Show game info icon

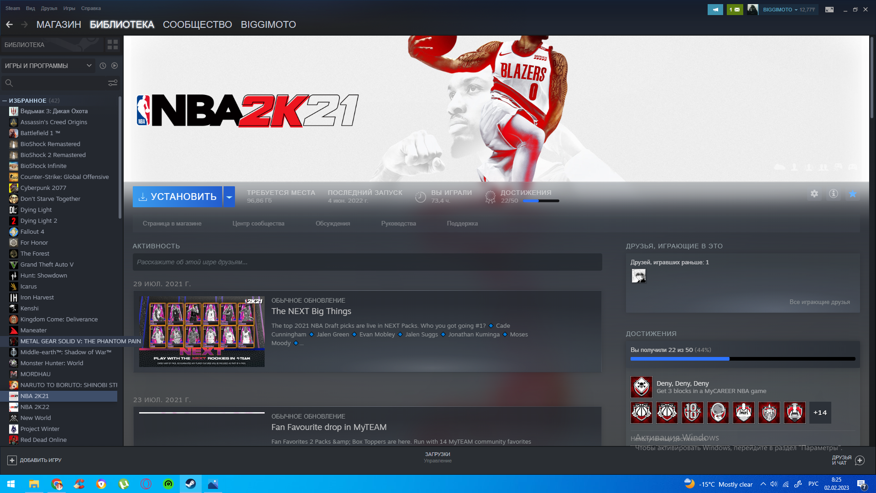834,194
